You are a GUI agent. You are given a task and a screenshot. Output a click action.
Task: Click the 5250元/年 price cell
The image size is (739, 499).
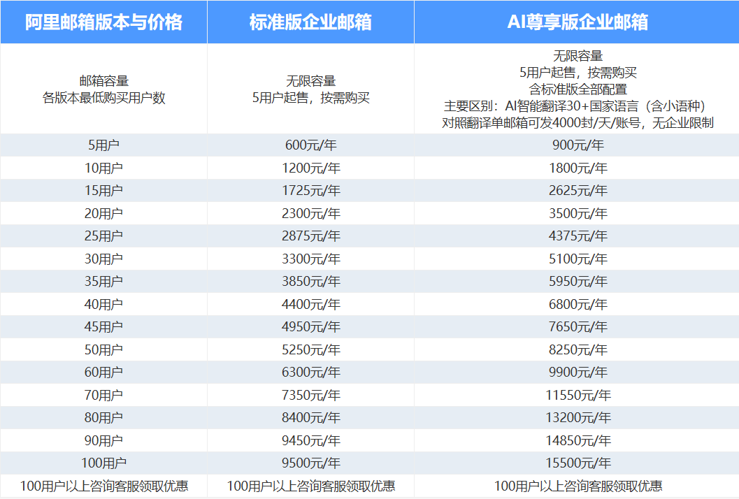point(310,349)
